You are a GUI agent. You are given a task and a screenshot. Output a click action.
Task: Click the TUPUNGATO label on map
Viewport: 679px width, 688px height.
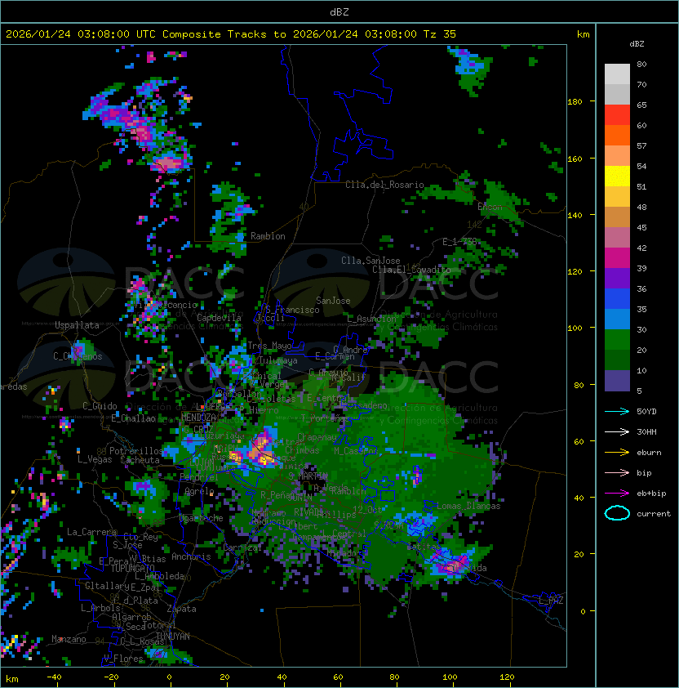coord(132,568)
